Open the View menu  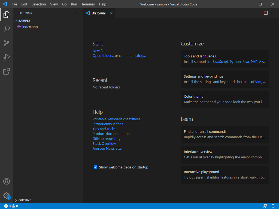(x=54, y=4)
